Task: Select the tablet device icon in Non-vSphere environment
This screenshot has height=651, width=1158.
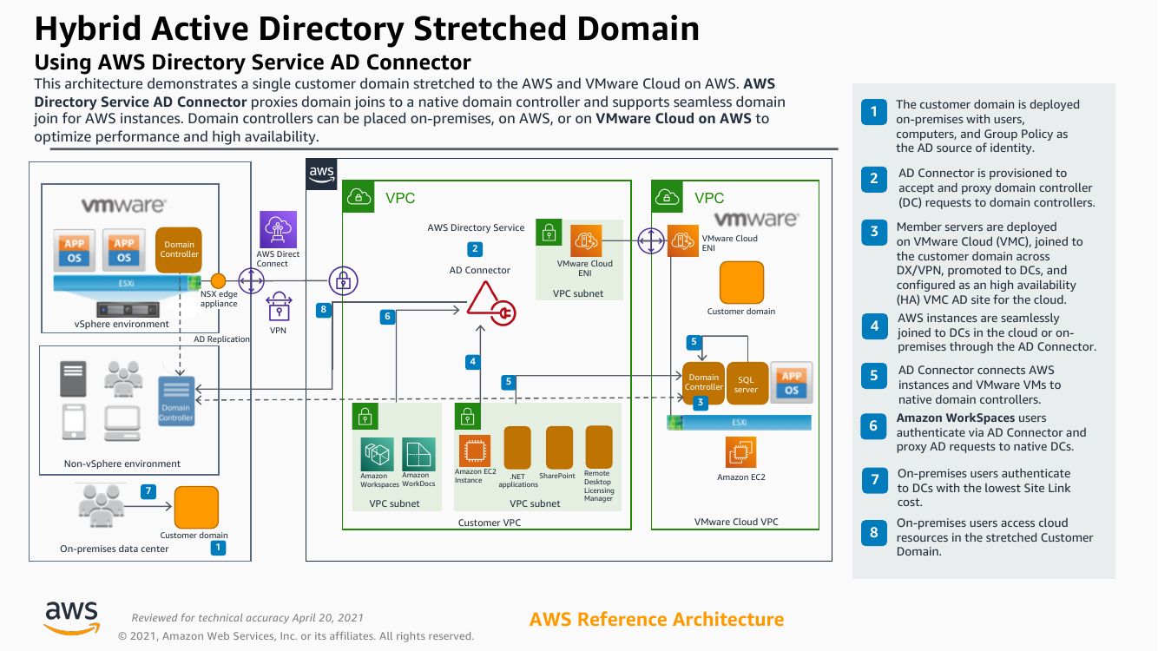Action: (74, 424)
